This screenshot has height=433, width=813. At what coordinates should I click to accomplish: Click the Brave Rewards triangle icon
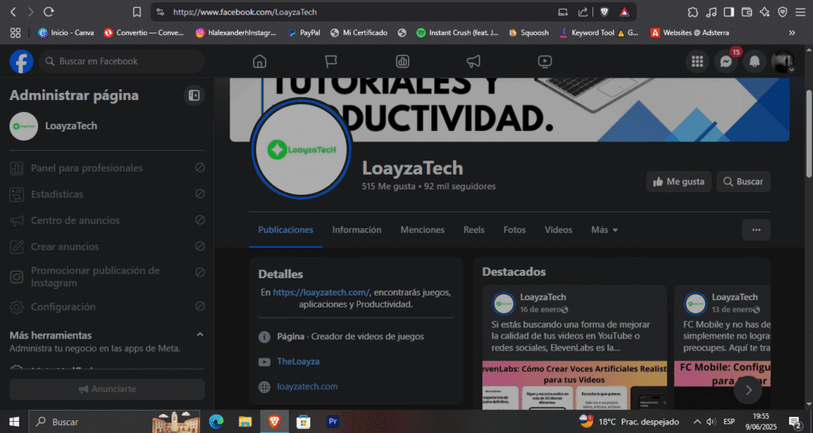[624, 11]
